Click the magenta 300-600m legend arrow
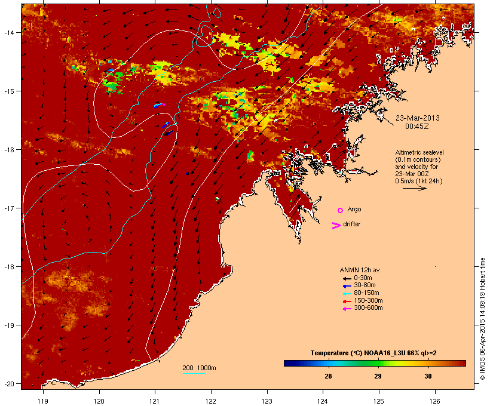490x406 pixels. pyautogui.click(x=347, y=309)
